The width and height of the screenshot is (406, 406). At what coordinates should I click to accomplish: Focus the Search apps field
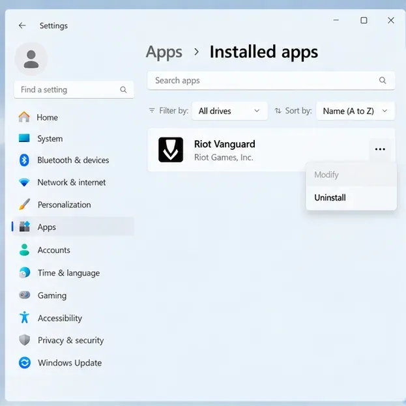tap(271, 81)
